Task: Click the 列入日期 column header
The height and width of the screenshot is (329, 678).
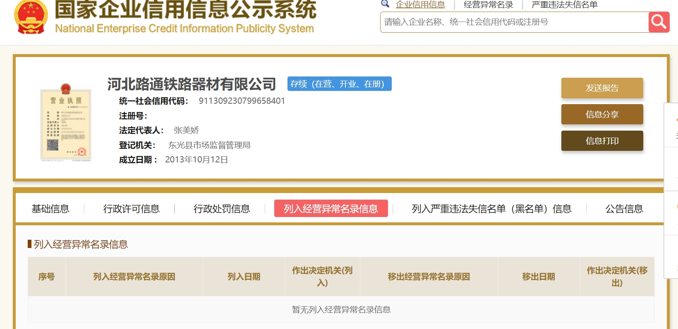Action: (x=244, y=277)
